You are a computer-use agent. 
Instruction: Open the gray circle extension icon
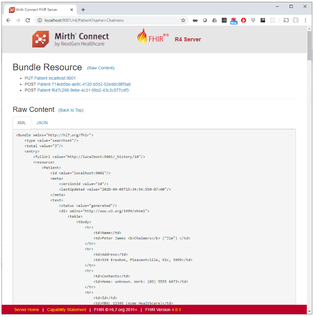[205, 20]
